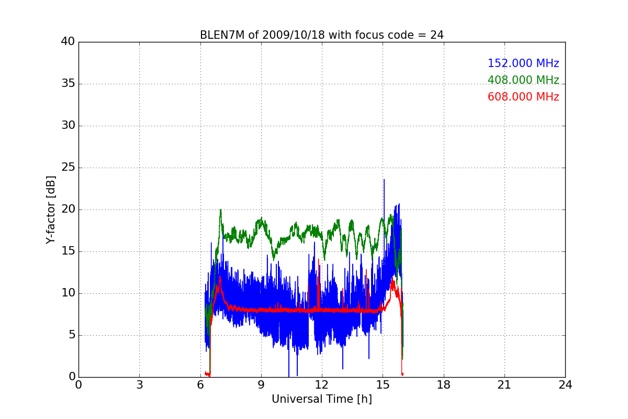Click the y-axis tick label 10
Screen dimensions: 628x419
[x=68, y=293]
